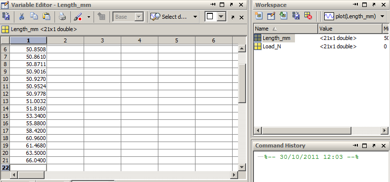Click the Variable Editor title bar pin icon
This screenshot has width=390, height=182.
tap(213, 4)
